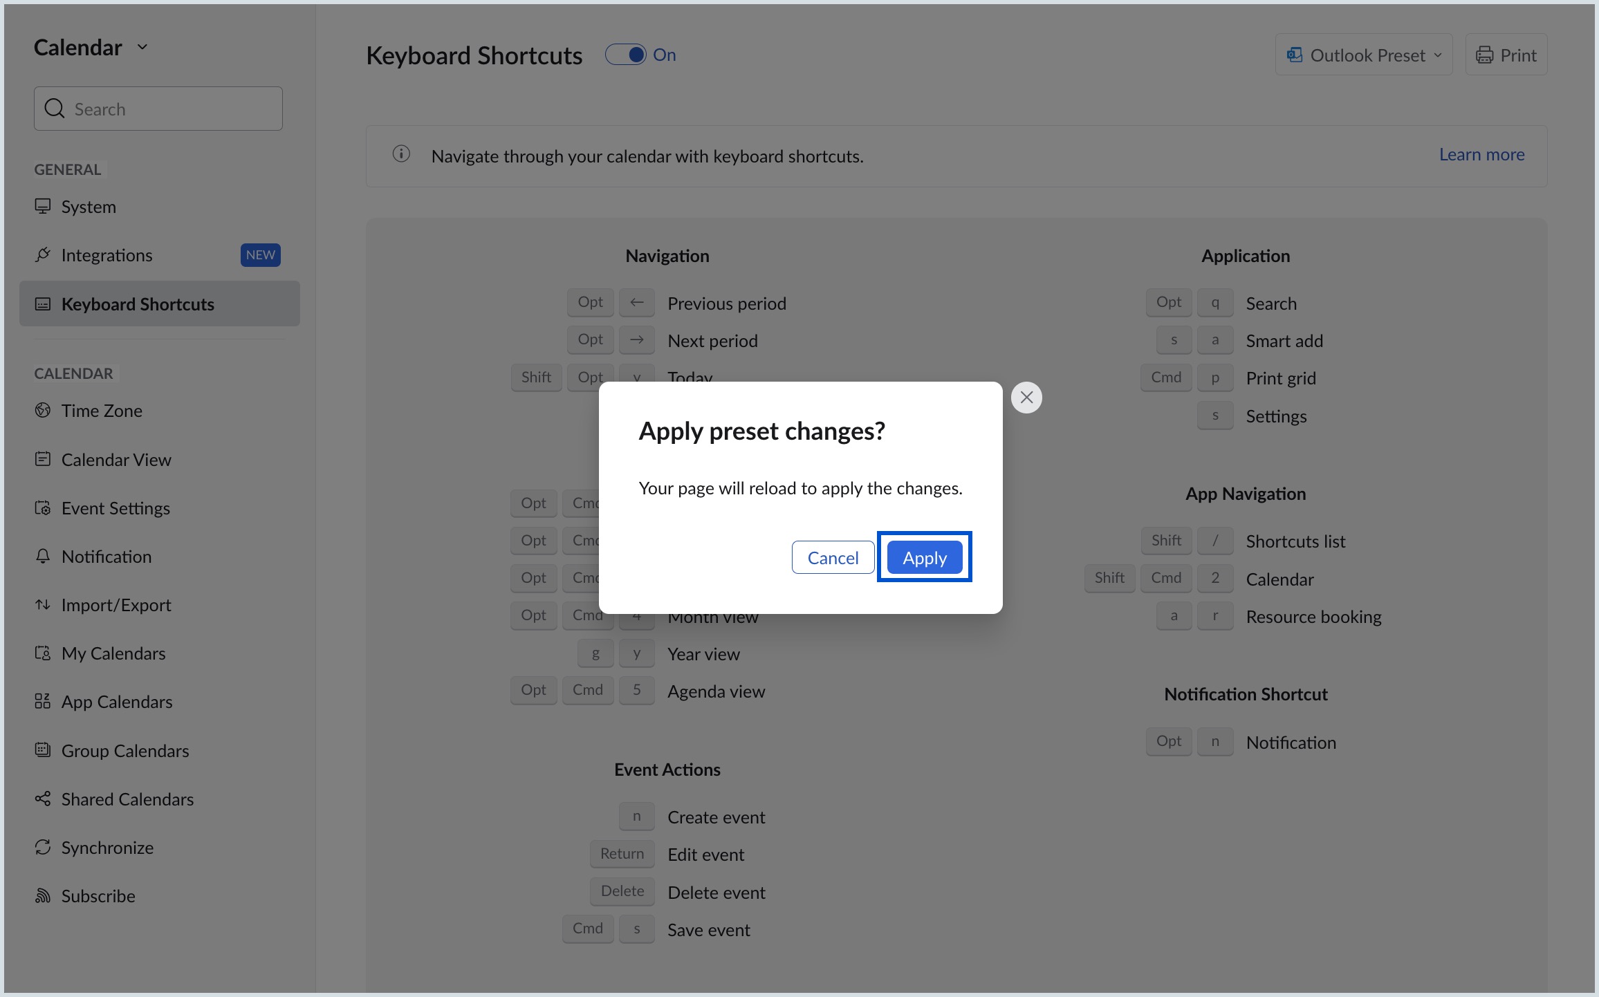Image resolution: width=1599 pixels, height=997 pixels.
Task: Expand the Calendar dropdown at top left
Action: (x=142, y=47)
